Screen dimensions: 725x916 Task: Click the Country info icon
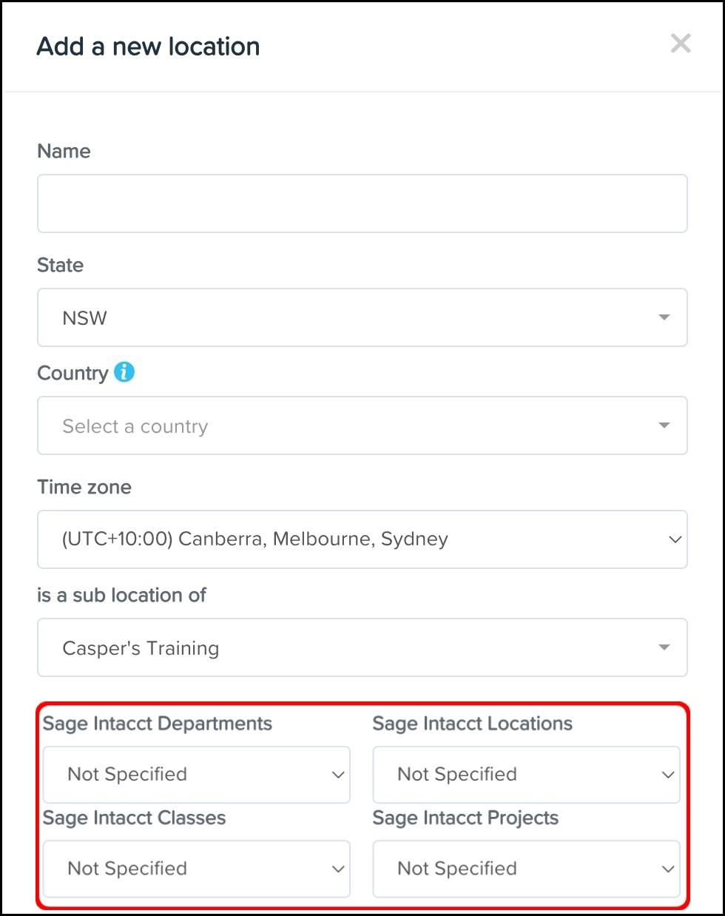tap(124, 372)
